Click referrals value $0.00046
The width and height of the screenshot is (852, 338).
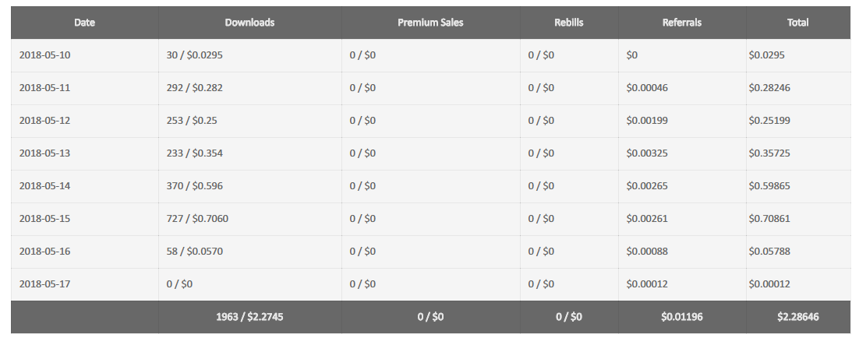click(647, 88)
